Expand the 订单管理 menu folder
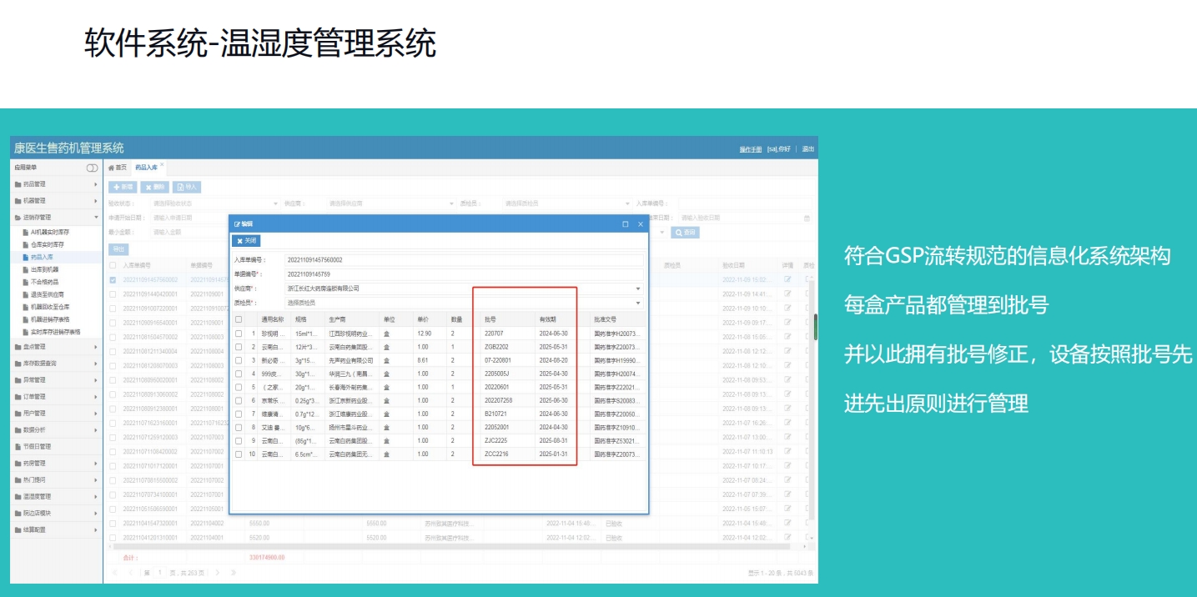This screenshot has height=597, width=1197. (56, 397)
